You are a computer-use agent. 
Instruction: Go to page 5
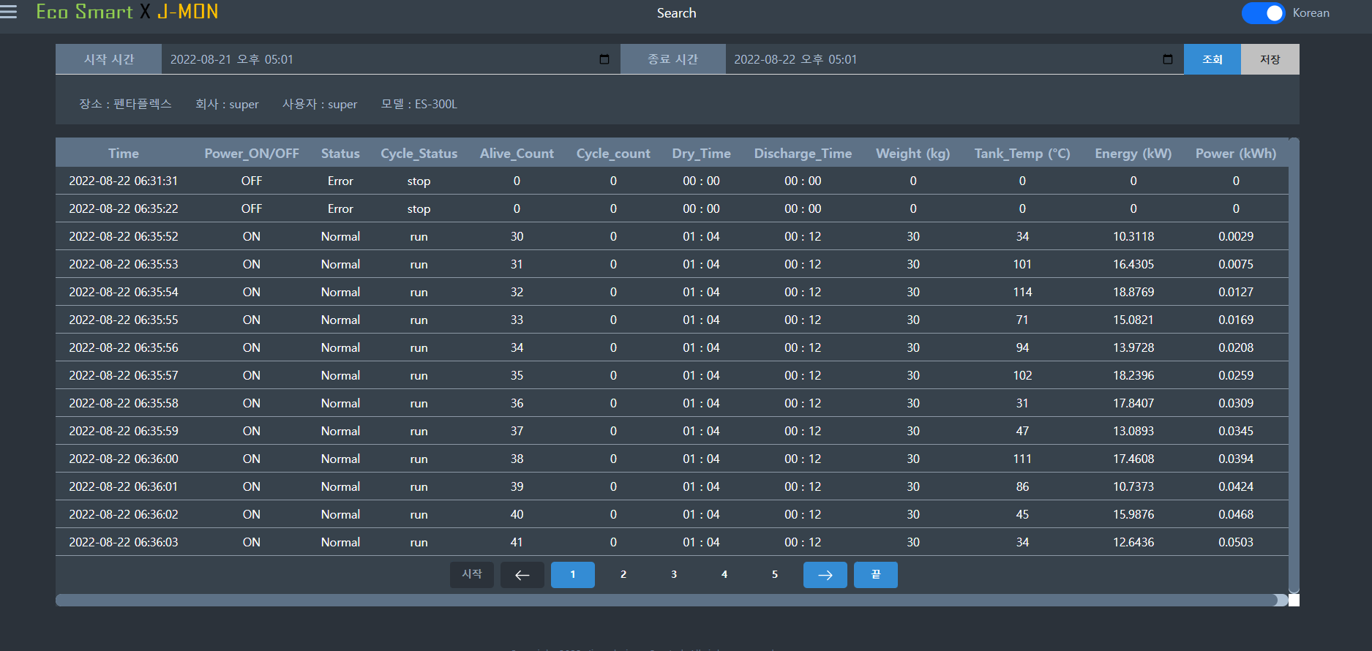tap(775, 575)
